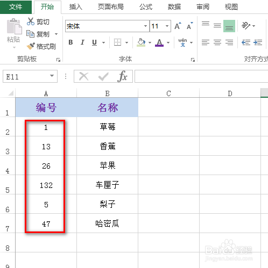The image size is (268, 268).
Task: Select cell containing 车厘子
Action: [108, 185]
